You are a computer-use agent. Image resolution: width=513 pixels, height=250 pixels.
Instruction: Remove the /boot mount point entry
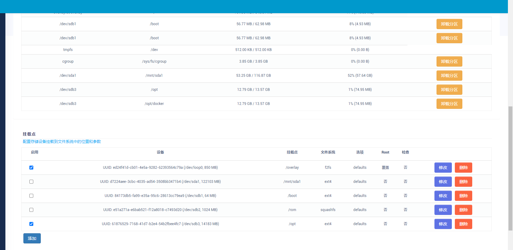point(463,196)
